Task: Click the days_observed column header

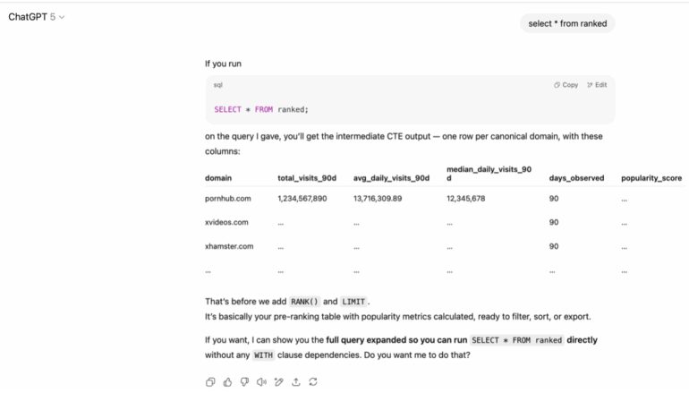Action: [576, 178]
